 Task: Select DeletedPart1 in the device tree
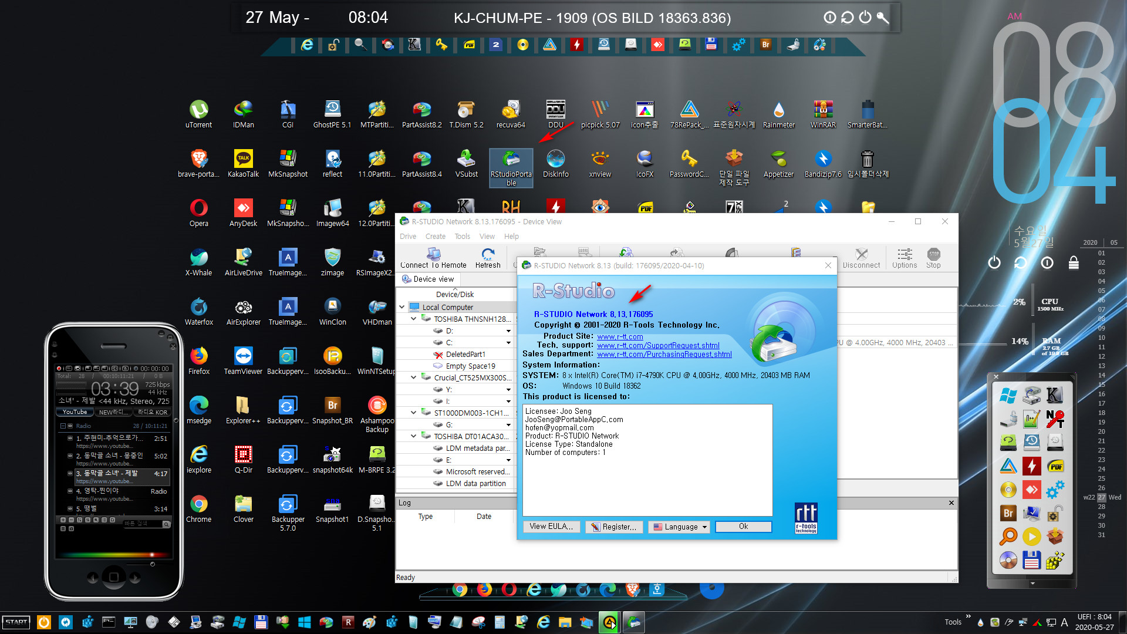tap(465, 355)
